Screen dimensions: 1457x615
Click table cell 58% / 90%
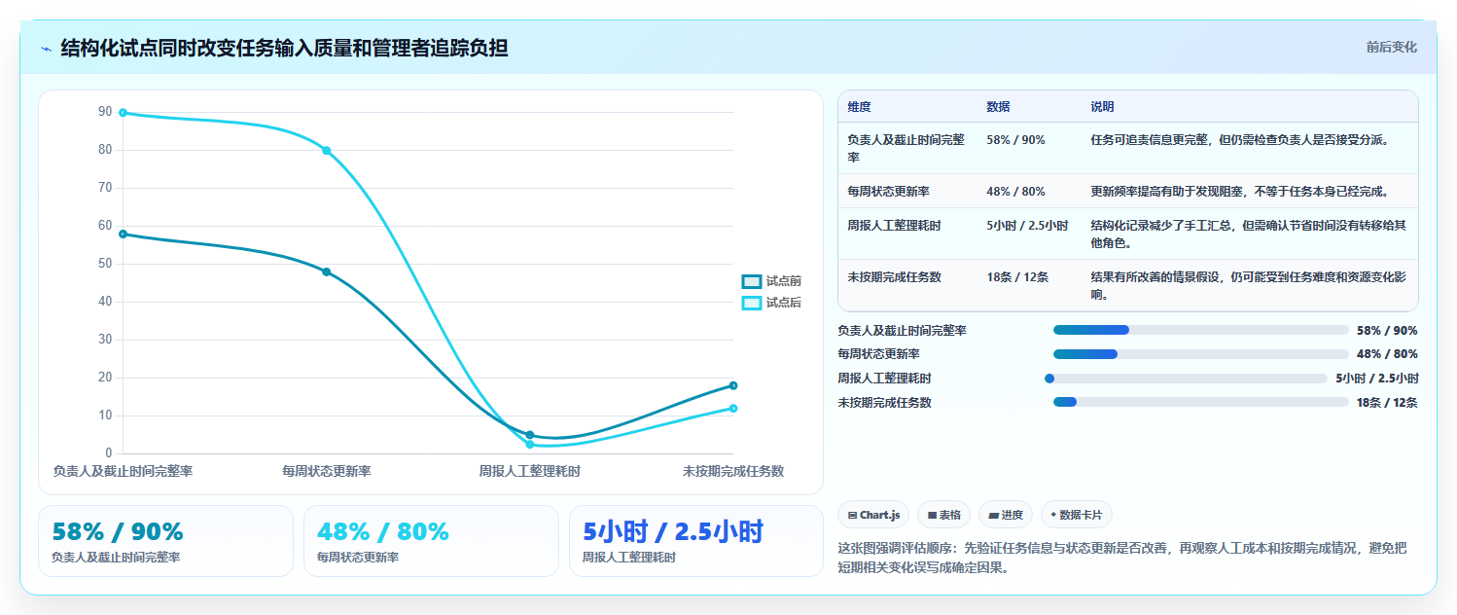coord(1015,140)
